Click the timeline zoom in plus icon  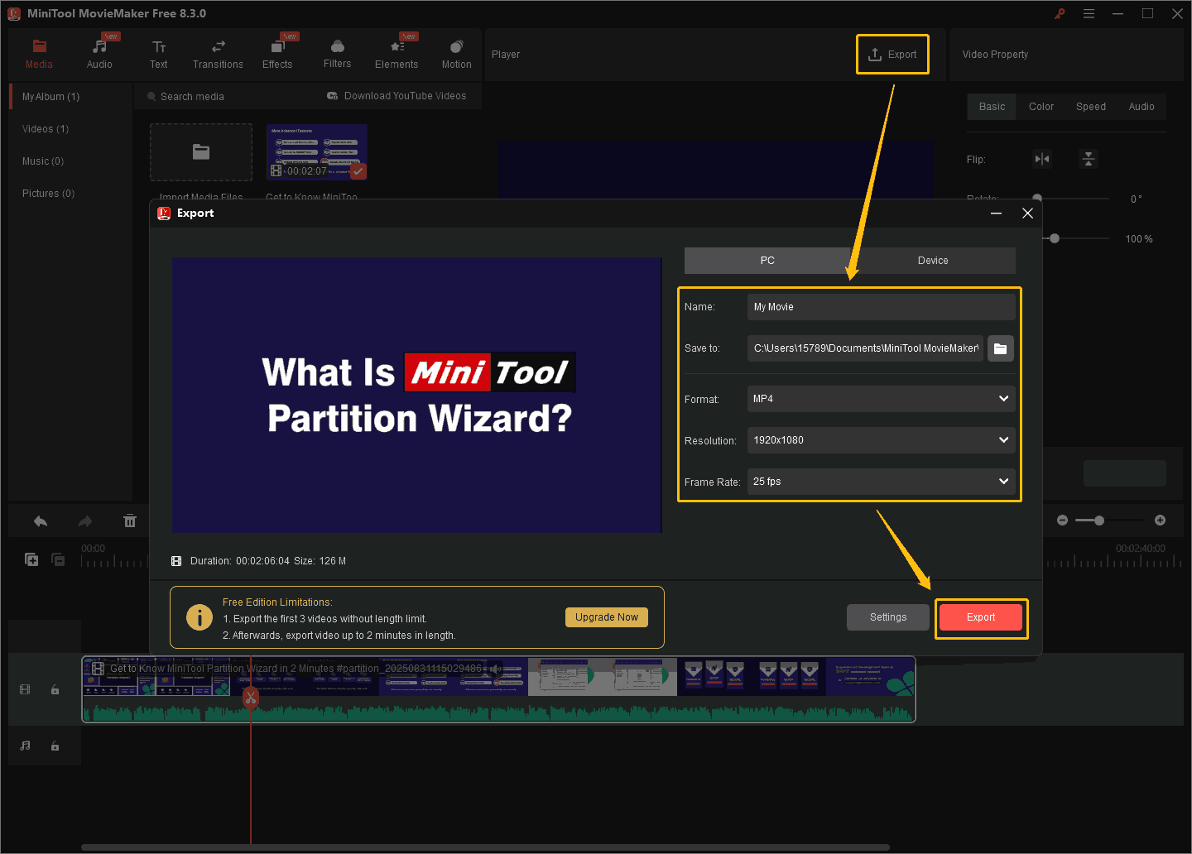[1160, 521]
